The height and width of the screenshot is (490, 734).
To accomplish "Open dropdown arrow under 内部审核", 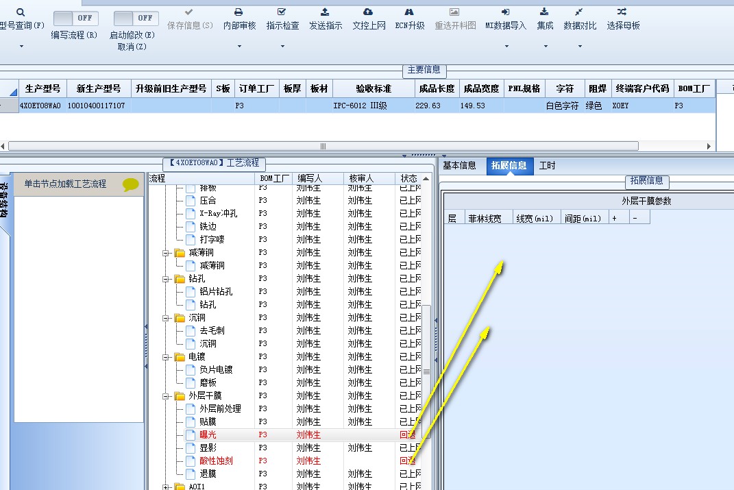I will 239,47.
